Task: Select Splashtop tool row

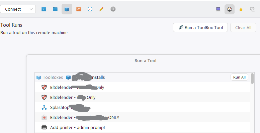Action: point(143,107)
